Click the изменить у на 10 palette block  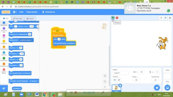[16, 60]
